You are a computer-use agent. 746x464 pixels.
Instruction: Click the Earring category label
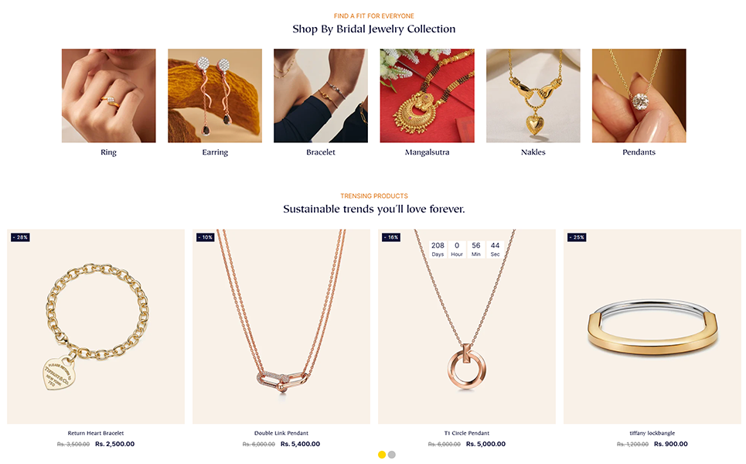[215, 152]
